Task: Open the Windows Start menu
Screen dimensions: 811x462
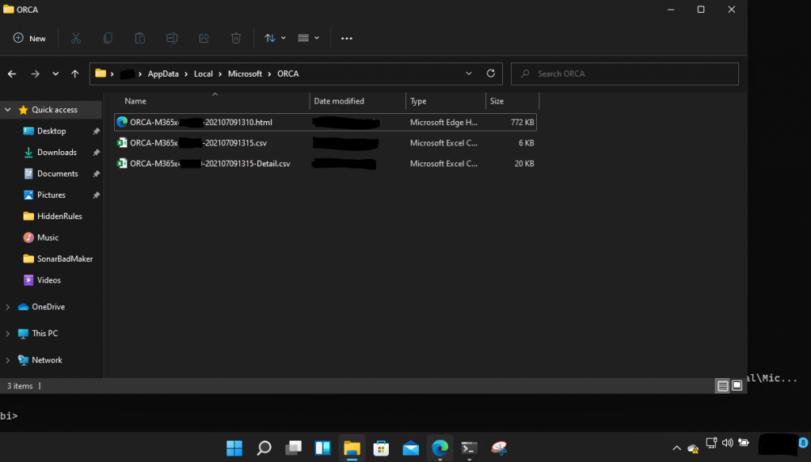Action: 234,448
